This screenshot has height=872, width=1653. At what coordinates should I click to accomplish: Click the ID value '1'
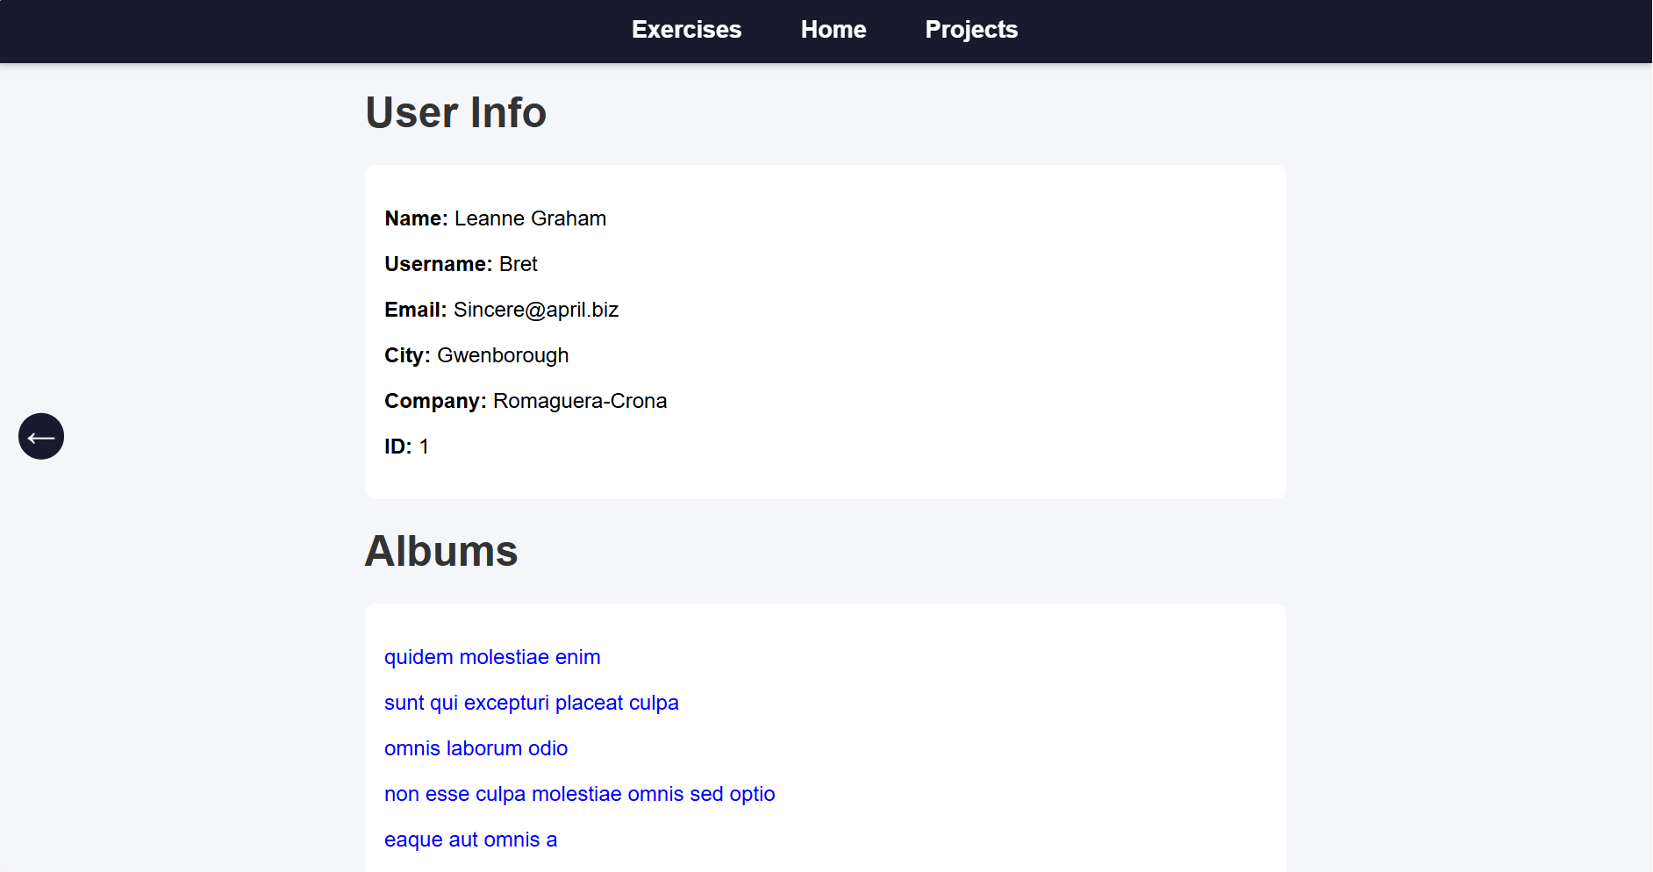tap(424, 447)
